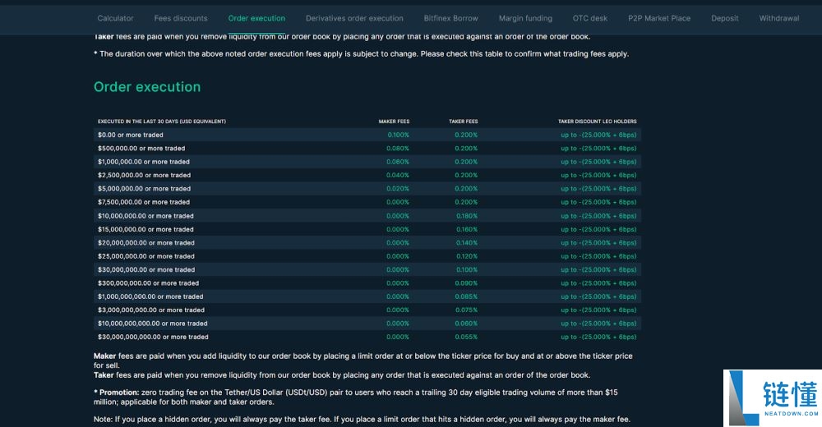This screenshot has height=427, width=822.
Task: Click the Maker Fees column header
Action: (x=395, y=122)
